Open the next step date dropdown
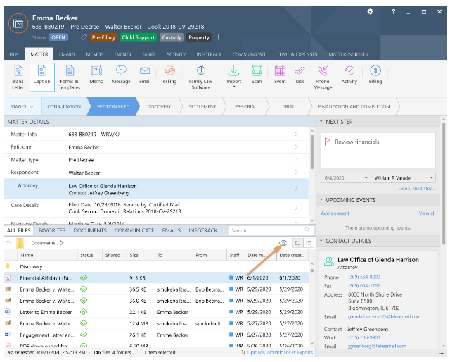This screenshot has height=362, width=457. [x=366, y=177]
